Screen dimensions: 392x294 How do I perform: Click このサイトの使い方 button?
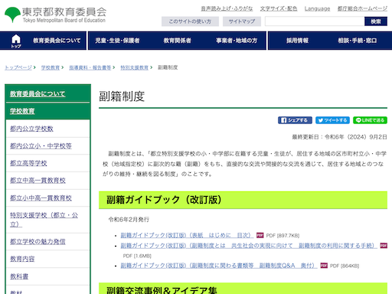point(190,21)
